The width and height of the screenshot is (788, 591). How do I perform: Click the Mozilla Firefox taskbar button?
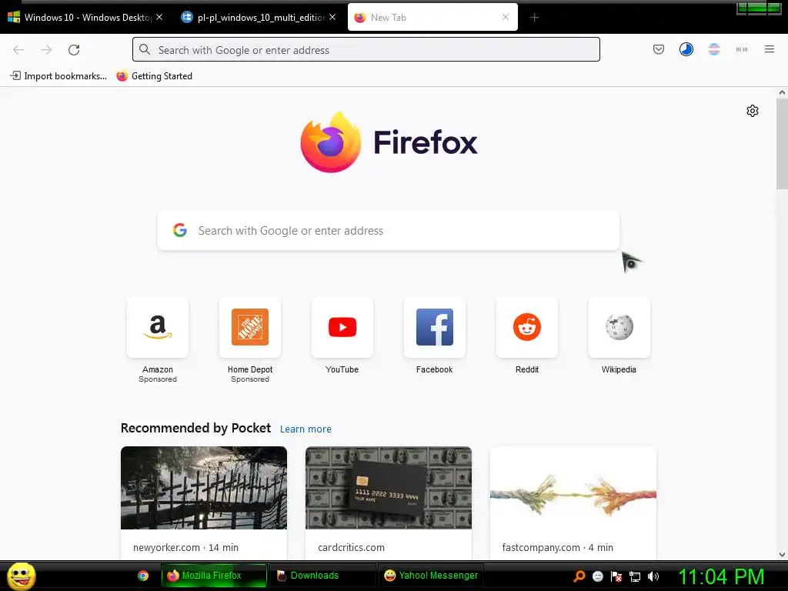[x=214, y=576]
